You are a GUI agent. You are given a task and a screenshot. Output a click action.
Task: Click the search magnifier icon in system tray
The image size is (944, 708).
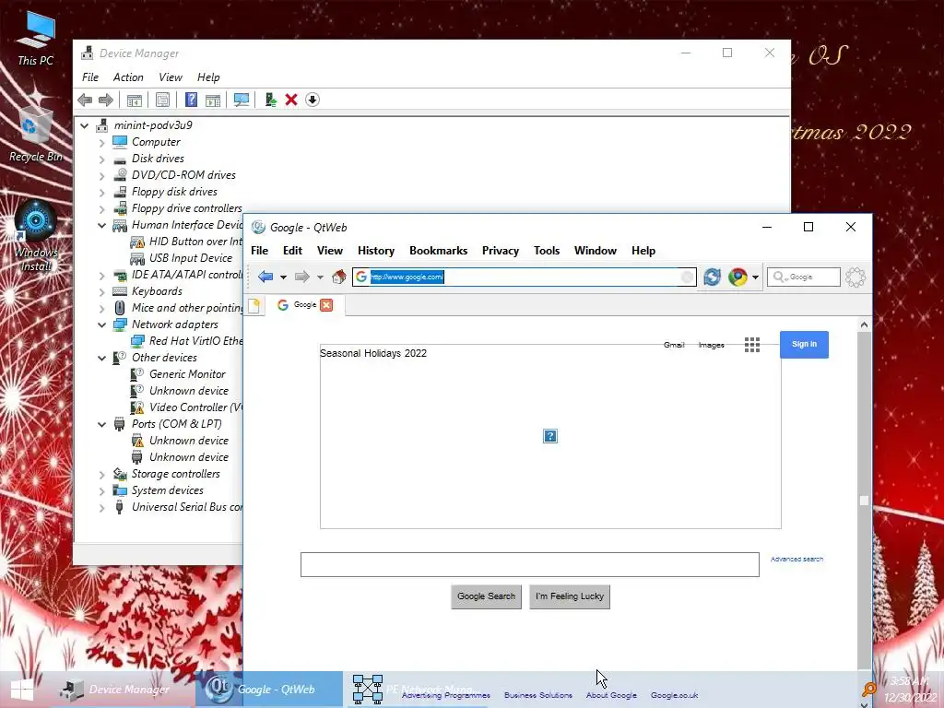coord(869,690)
